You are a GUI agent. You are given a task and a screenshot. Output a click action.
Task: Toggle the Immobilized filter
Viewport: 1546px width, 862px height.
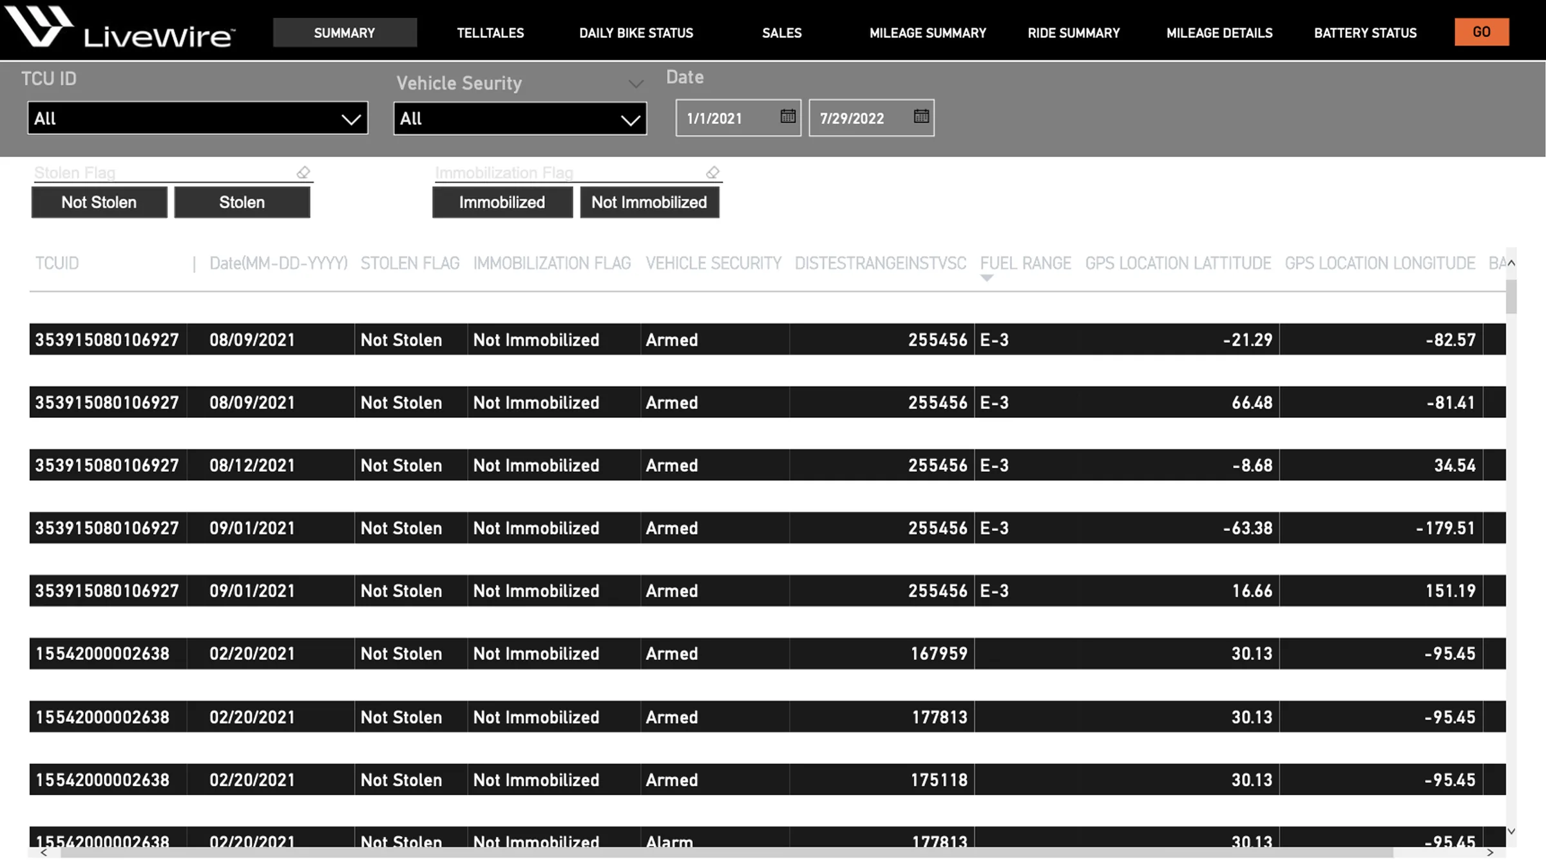pyautogui.click(x=502, y=202)
